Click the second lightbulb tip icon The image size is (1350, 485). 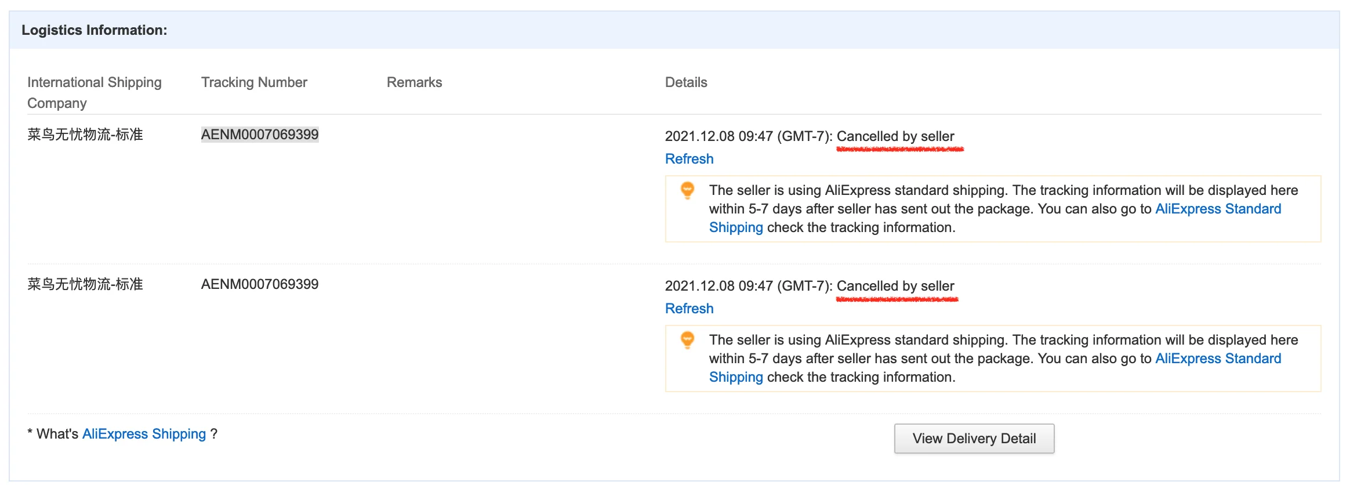(687, 340)
